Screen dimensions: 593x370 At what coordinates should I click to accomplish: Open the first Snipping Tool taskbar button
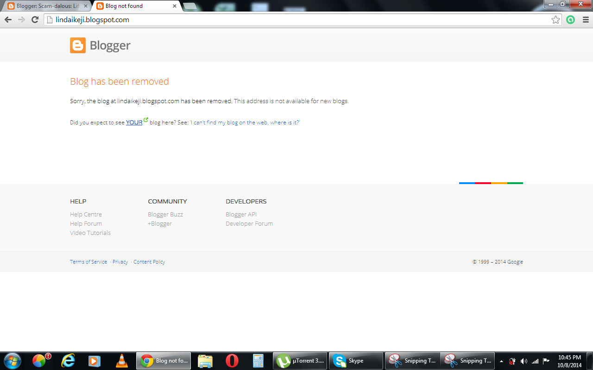[x=412, y=360]
